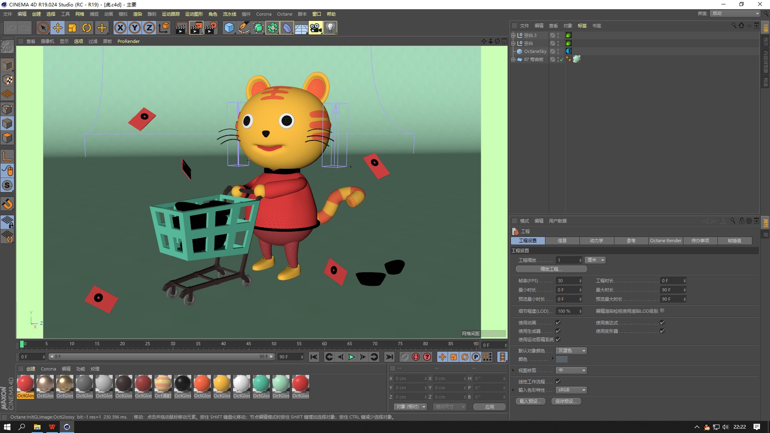Select the Move tool in top toolbar

tap(58, 28)
